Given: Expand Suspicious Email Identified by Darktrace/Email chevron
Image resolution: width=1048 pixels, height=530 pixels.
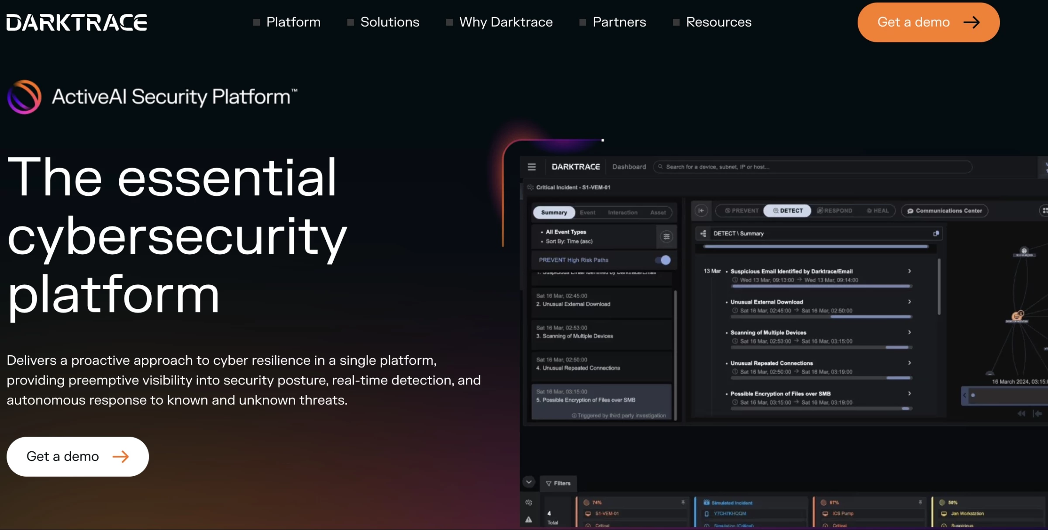Looking at the screenshot, I should [910, 271].
